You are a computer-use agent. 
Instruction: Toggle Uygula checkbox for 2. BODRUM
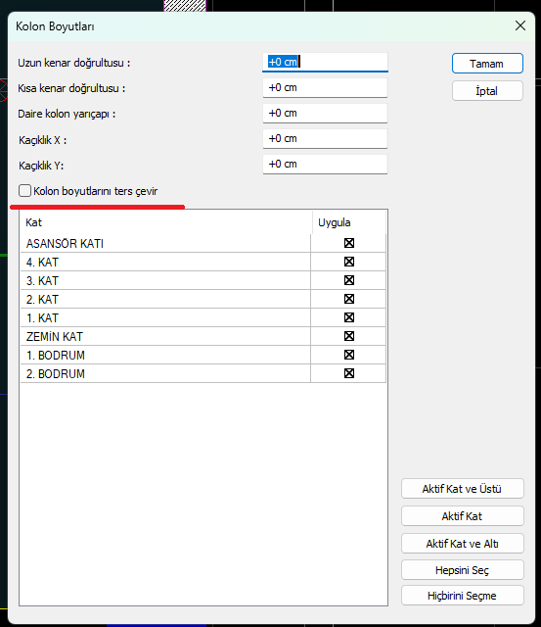click(349, 373)
